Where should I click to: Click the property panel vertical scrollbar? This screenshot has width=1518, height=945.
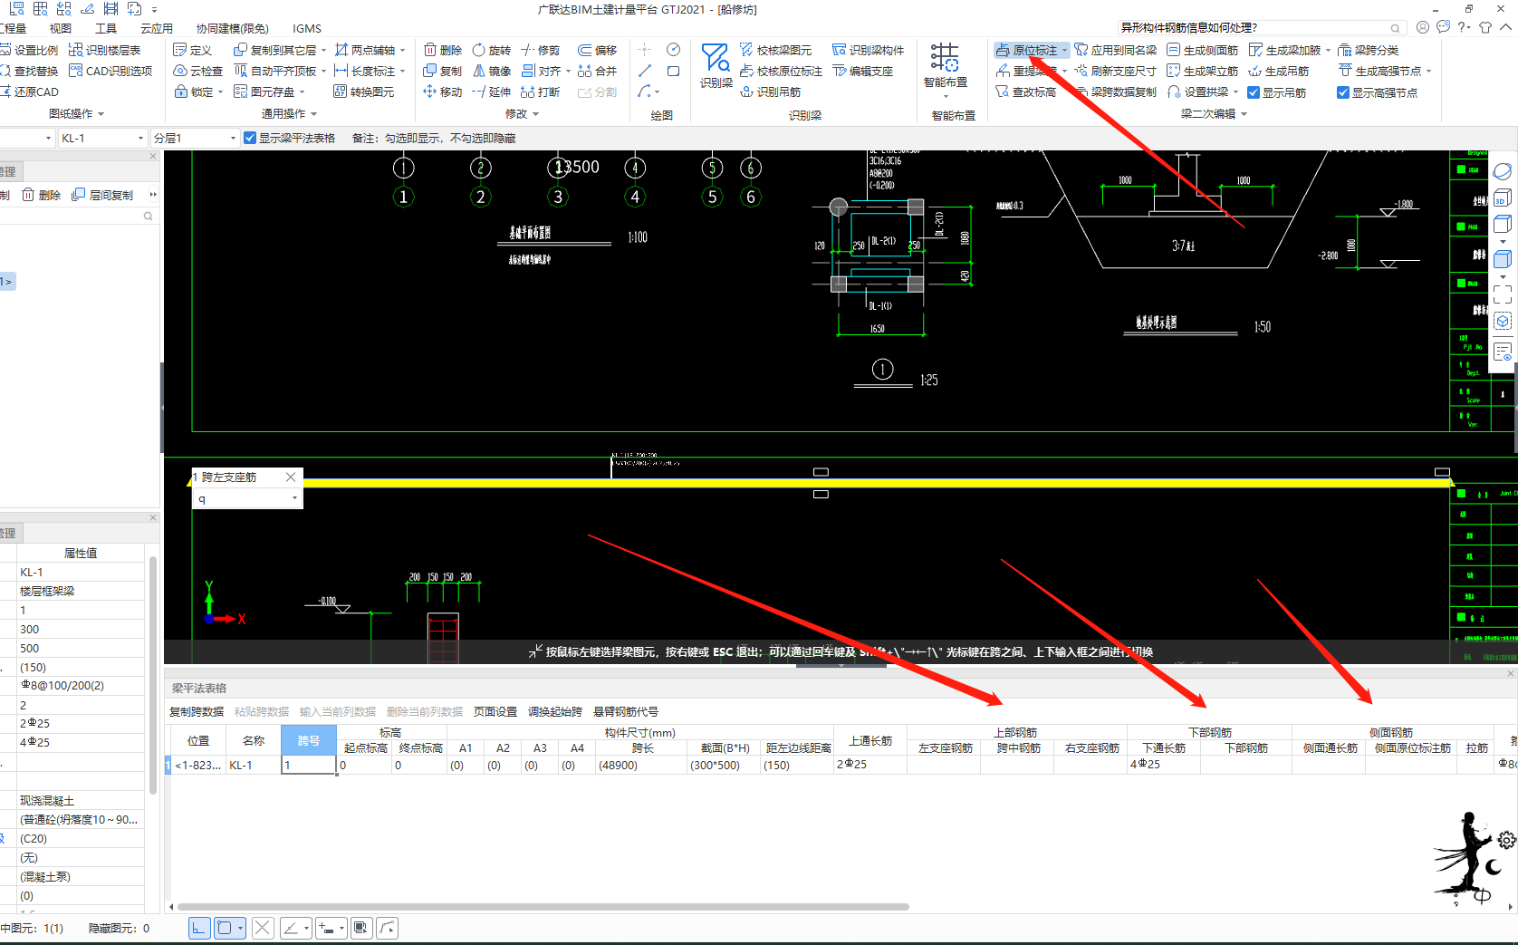[x=153, y=675]
